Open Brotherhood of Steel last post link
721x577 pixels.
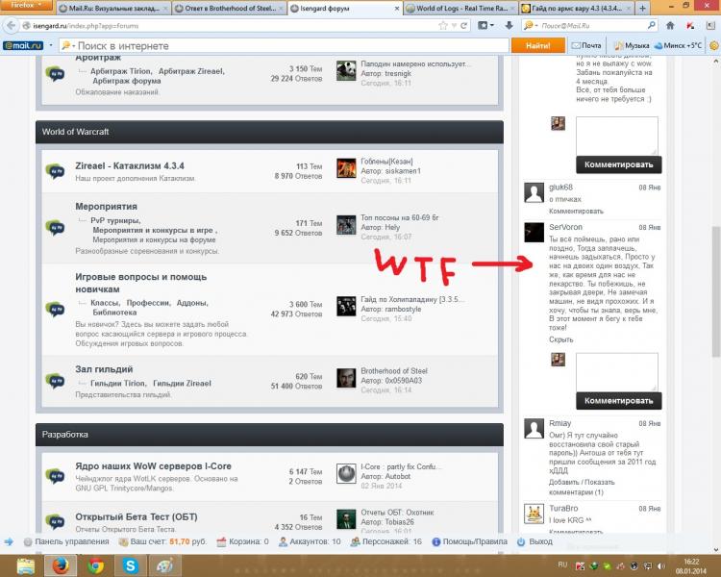pyautogui.click(x=394, y=371)
